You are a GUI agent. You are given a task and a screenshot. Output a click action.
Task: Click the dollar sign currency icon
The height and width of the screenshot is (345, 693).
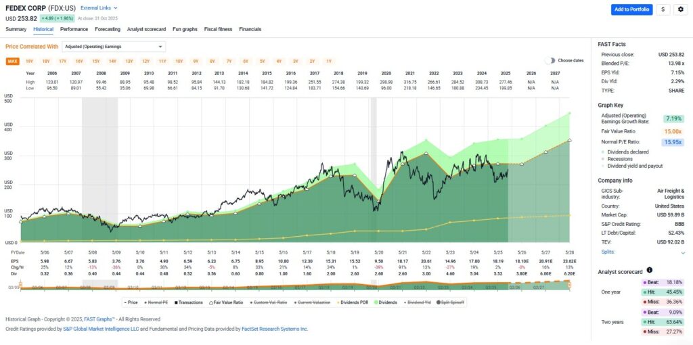point(663,9)
